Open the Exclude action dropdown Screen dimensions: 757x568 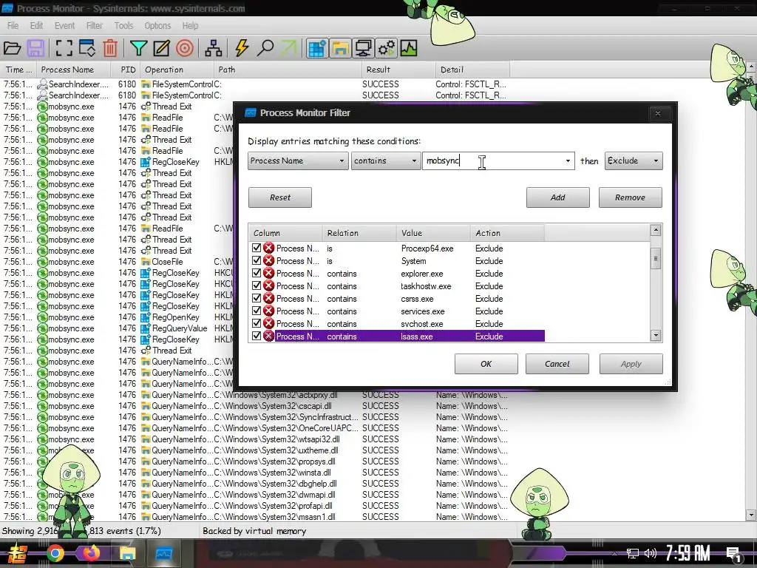[634, 160]
